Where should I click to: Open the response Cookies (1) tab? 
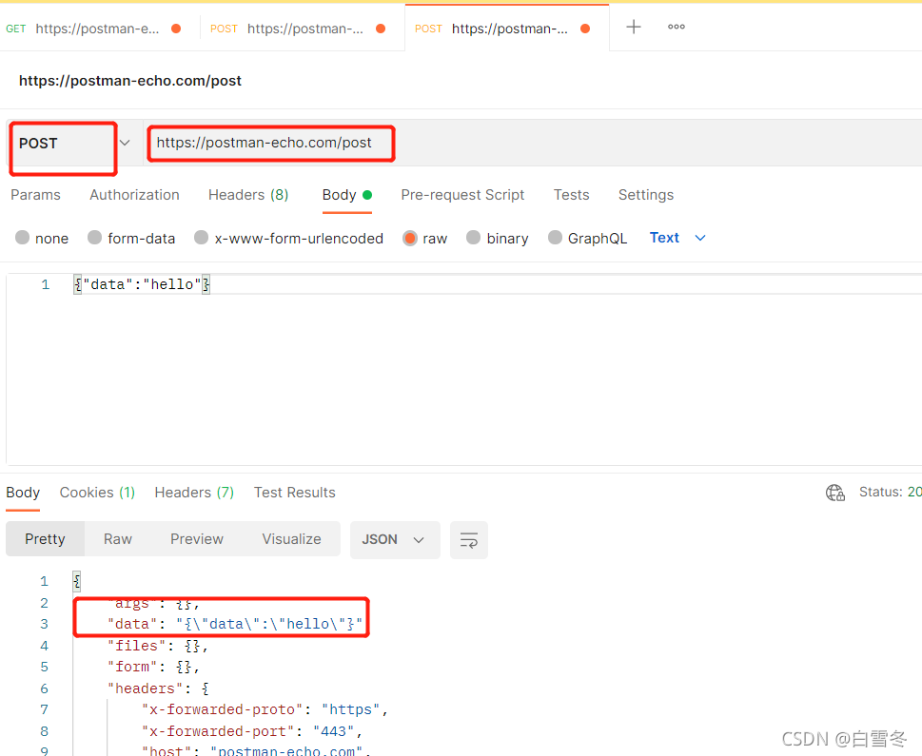tap(97, 492)
